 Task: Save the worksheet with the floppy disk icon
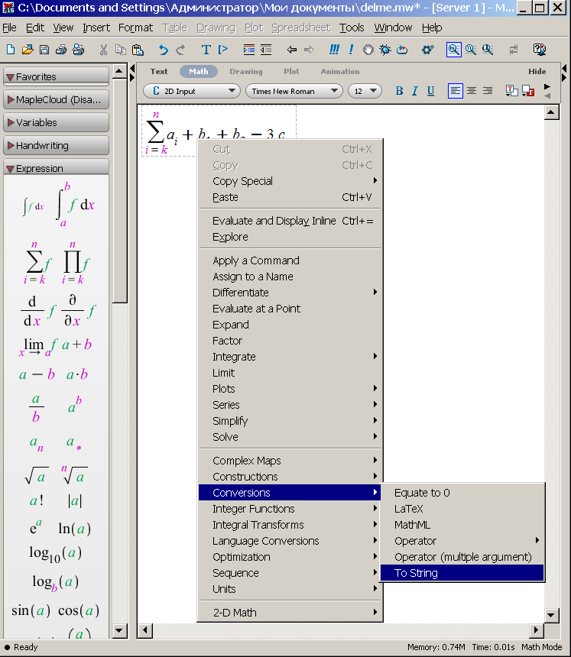click(44, 50)
